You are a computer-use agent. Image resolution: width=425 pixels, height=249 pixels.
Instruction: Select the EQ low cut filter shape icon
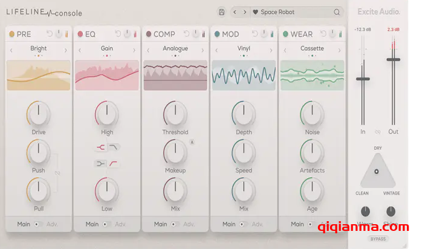tap(114, 163)
